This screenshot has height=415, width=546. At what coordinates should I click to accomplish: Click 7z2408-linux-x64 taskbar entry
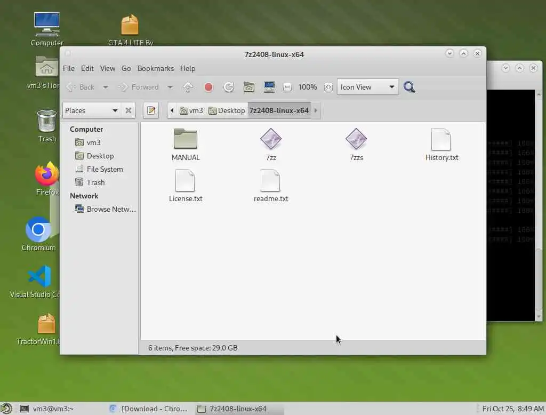(238, 409)
